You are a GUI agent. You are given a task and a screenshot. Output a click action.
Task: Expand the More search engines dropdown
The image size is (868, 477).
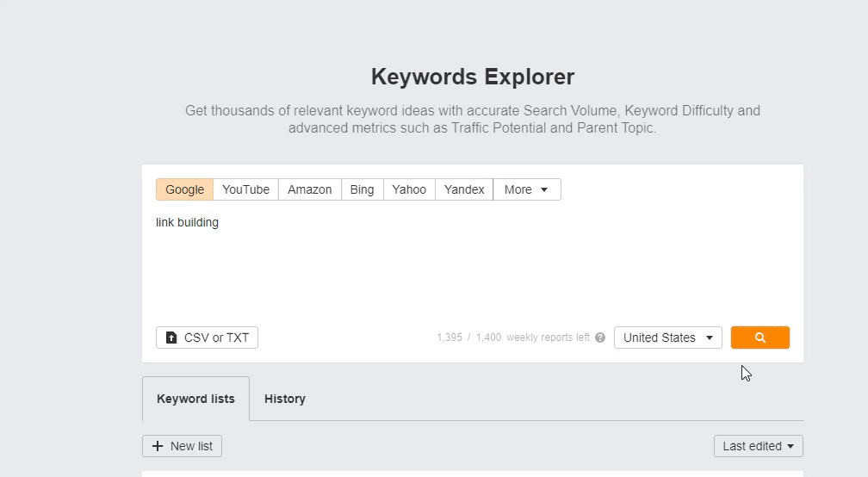(x=526, y=189)
